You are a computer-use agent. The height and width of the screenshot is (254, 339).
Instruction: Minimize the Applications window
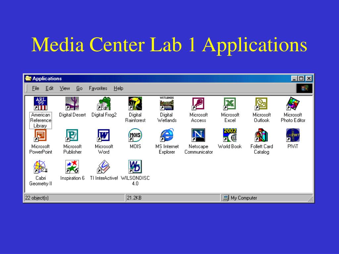(x=294, y=78)
